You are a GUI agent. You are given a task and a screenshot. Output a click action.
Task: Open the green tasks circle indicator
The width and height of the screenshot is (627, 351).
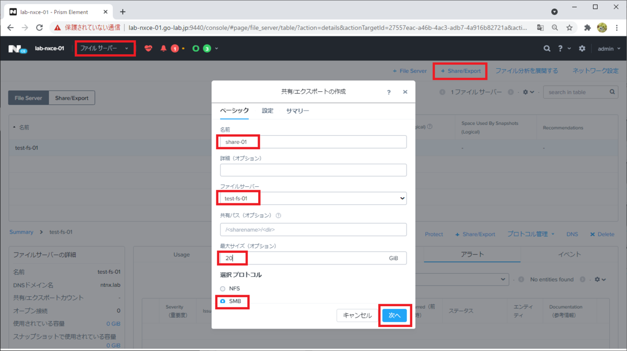196,49
